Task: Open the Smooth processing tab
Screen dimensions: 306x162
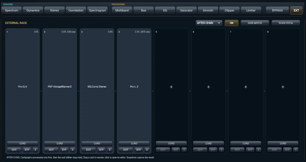Action: (208, 10)
